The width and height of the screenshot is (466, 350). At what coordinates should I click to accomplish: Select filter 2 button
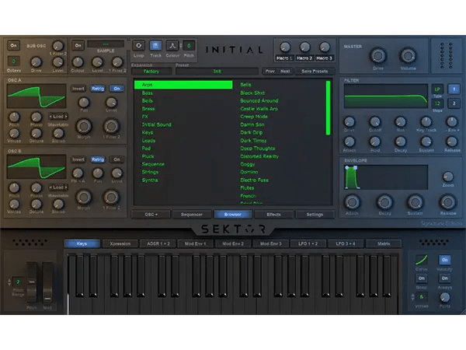click(454, 103)
